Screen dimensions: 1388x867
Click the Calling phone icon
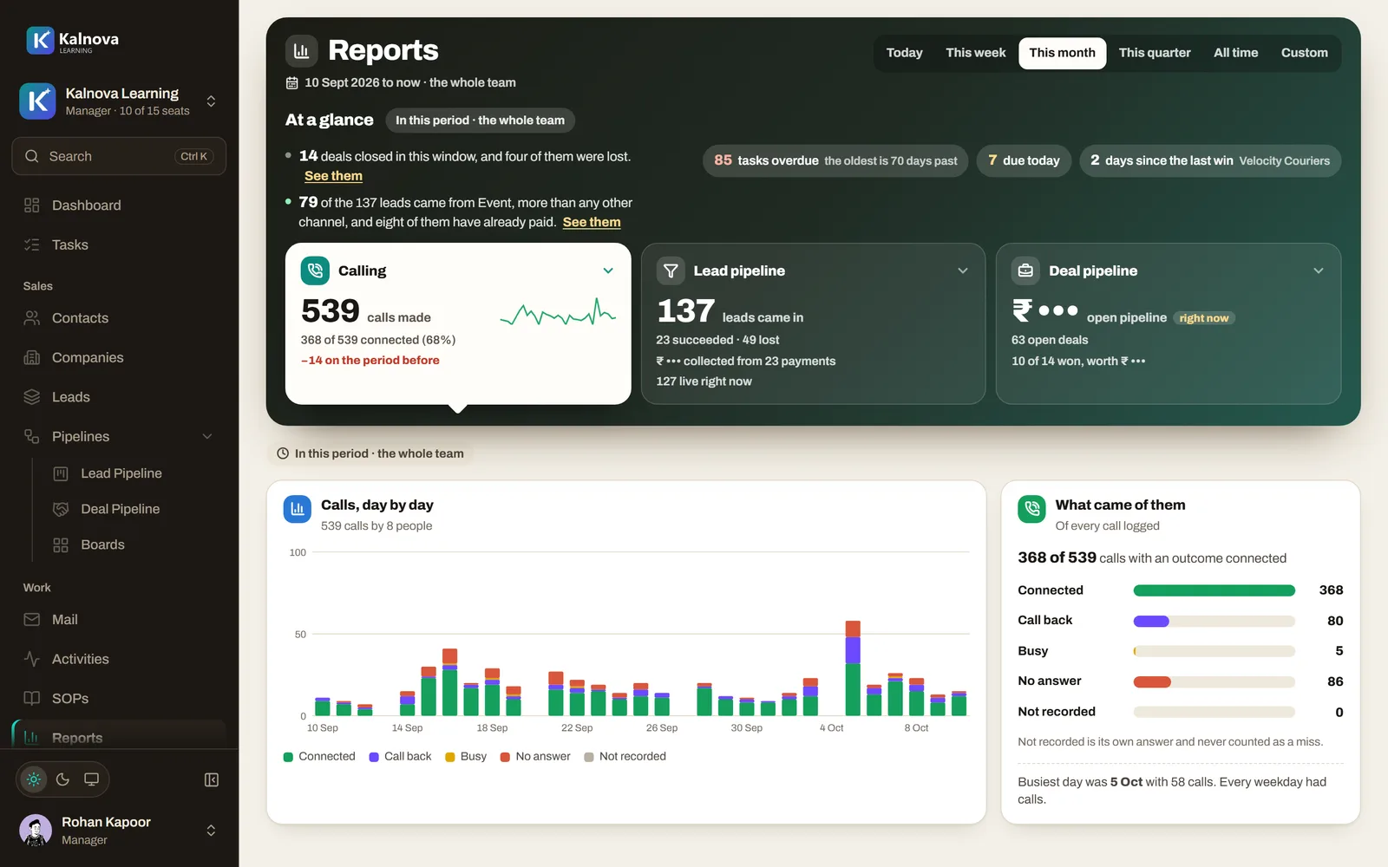[315, 271]
